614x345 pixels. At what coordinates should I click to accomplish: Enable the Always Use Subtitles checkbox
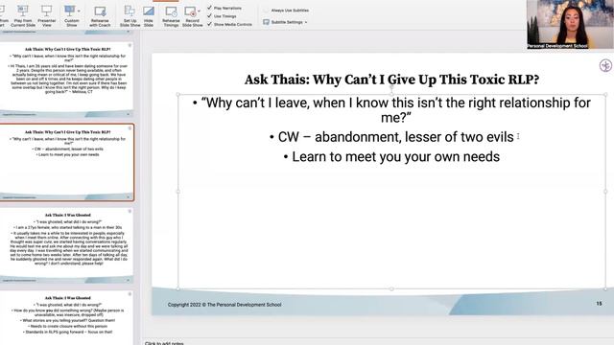point(267,11)
